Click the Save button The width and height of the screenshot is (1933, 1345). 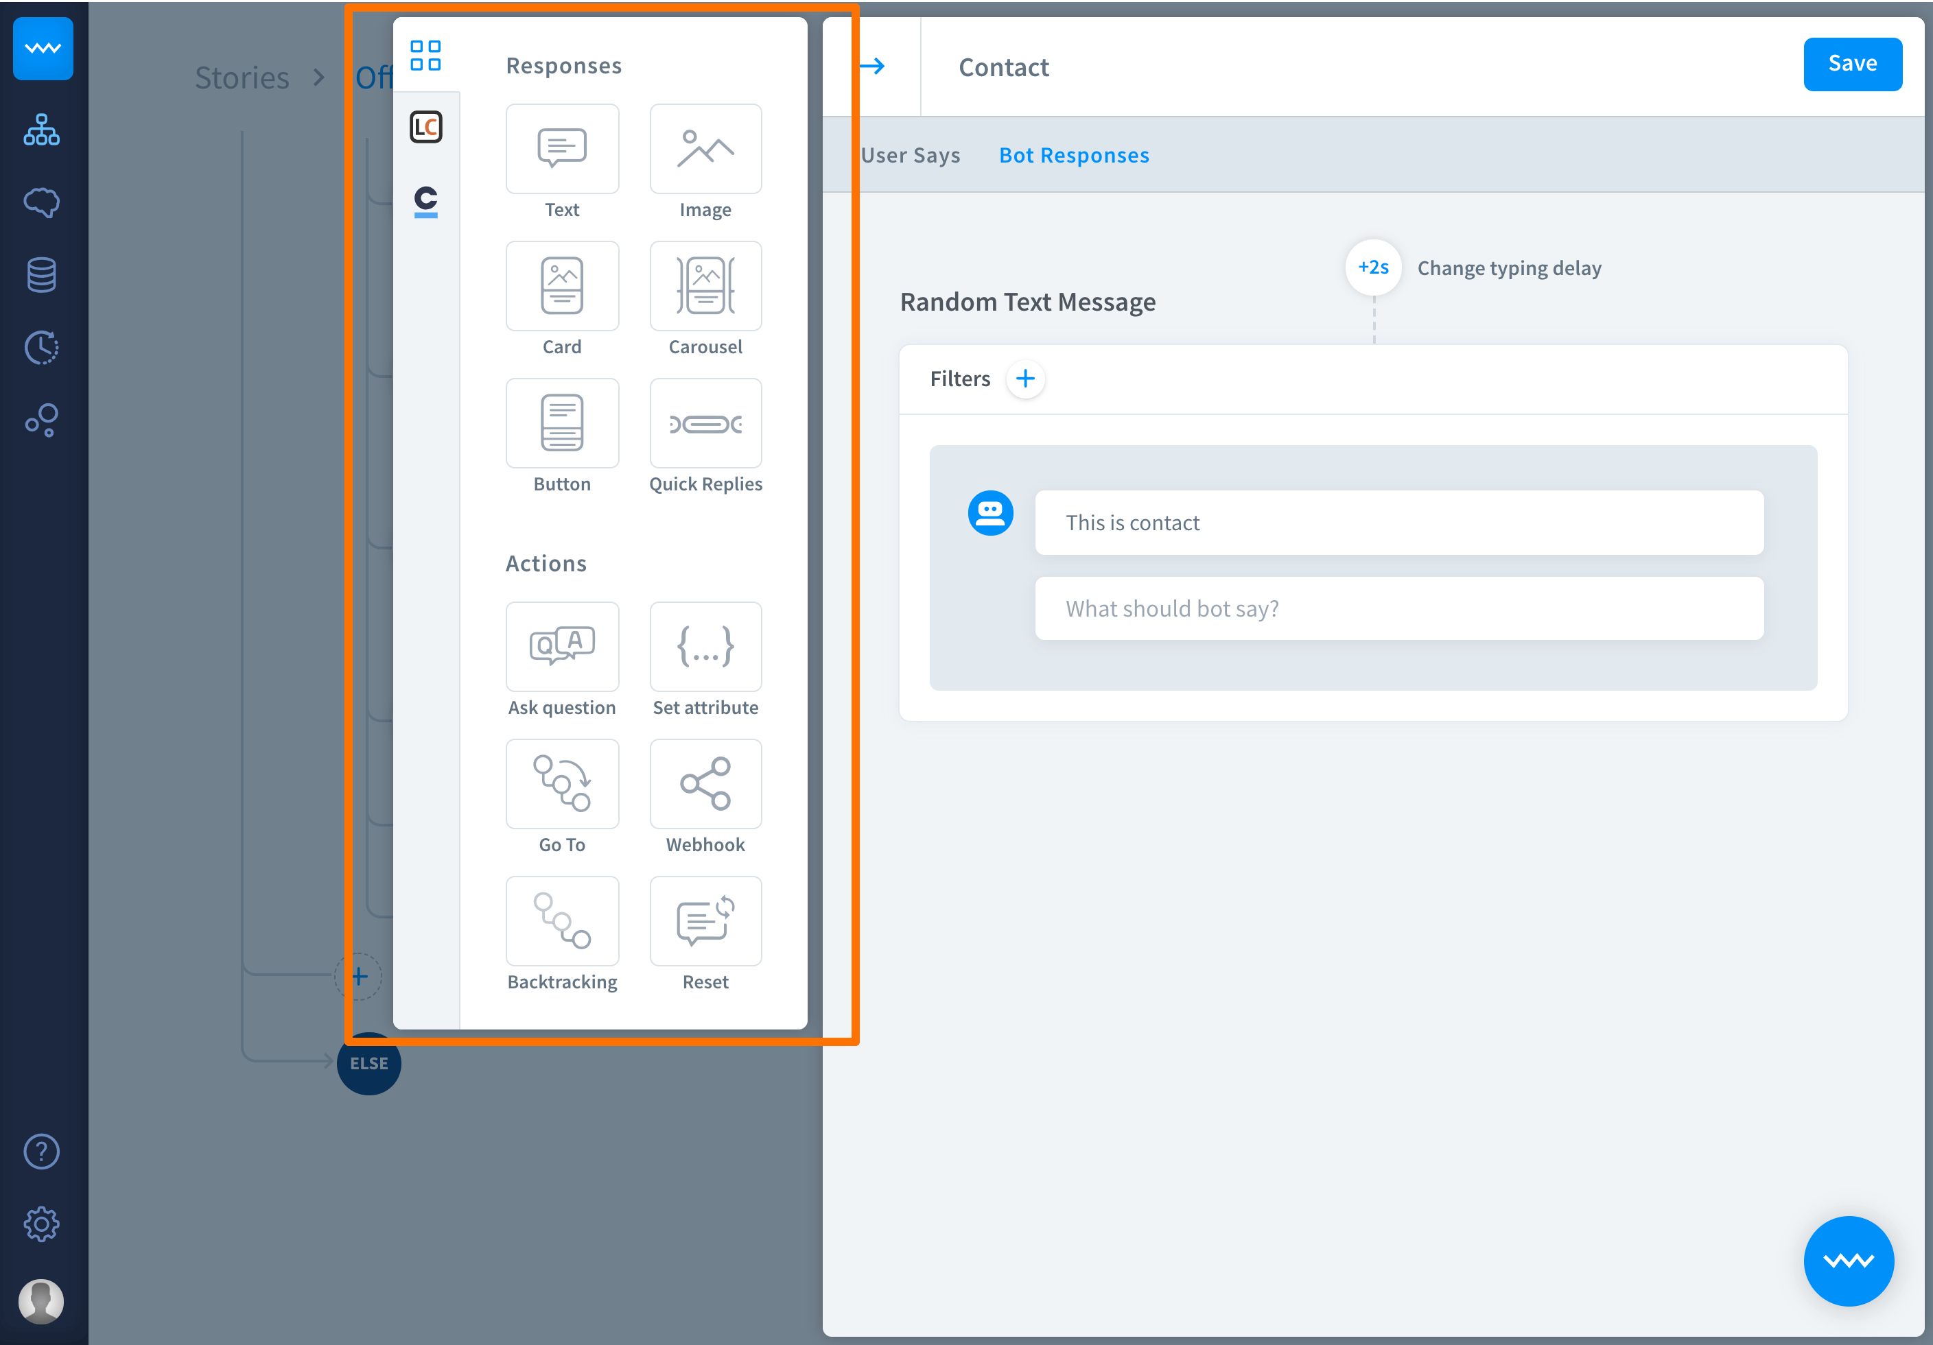(x=1851, y=64)
